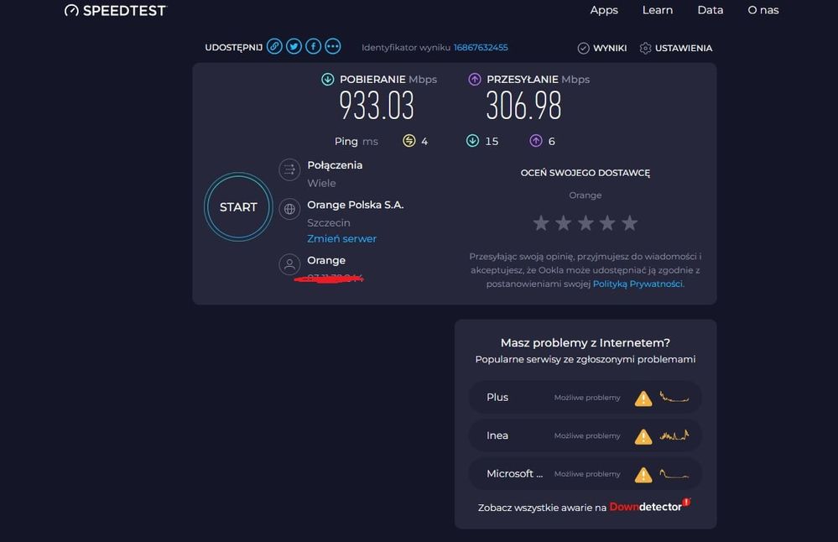Open the Ustawienia gear icon
The image size is (838, 542).
646,49
